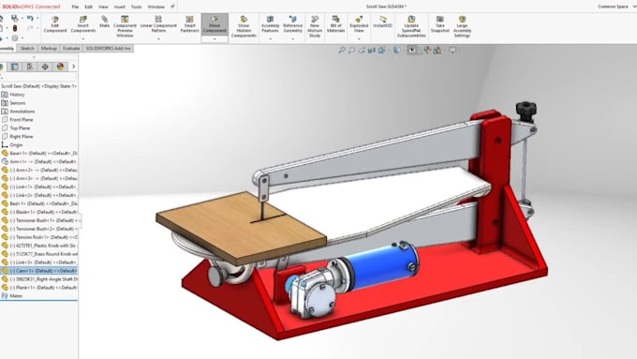Open the Window menu
Viewport: 637px width, 359px height.
coord(156,7)
